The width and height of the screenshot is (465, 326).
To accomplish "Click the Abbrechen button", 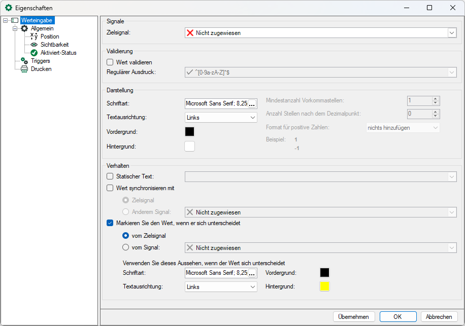I will click(x=439, y=316).
